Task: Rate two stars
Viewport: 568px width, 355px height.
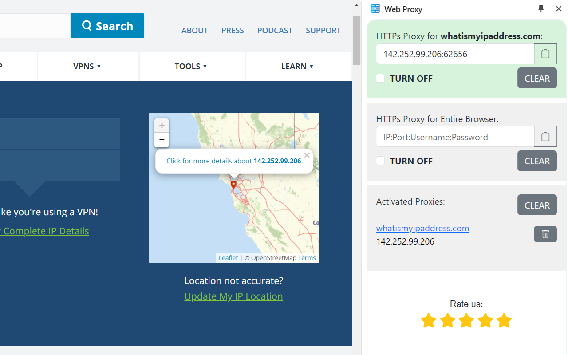Action: 447,320
